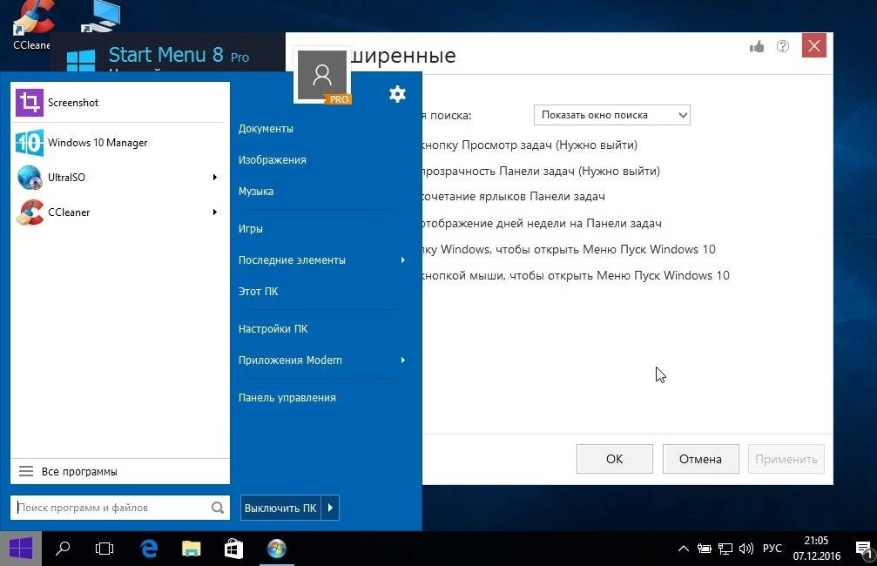Open the Показать окно поиска dropdown

pos(612,115)
